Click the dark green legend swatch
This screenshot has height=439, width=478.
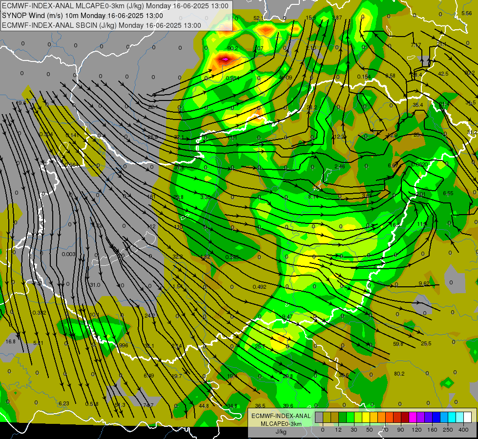click(x=343, y=417)
